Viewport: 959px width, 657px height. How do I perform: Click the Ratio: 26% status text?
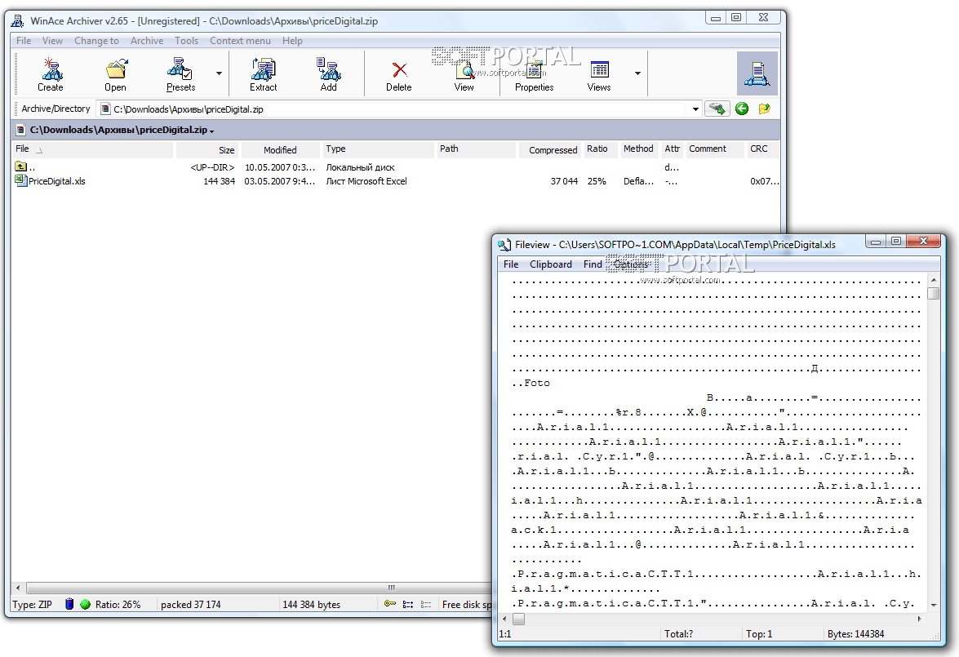click(x=118, y=605)
